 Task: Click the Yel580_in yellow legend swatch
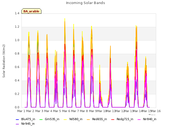pos(65,119)
